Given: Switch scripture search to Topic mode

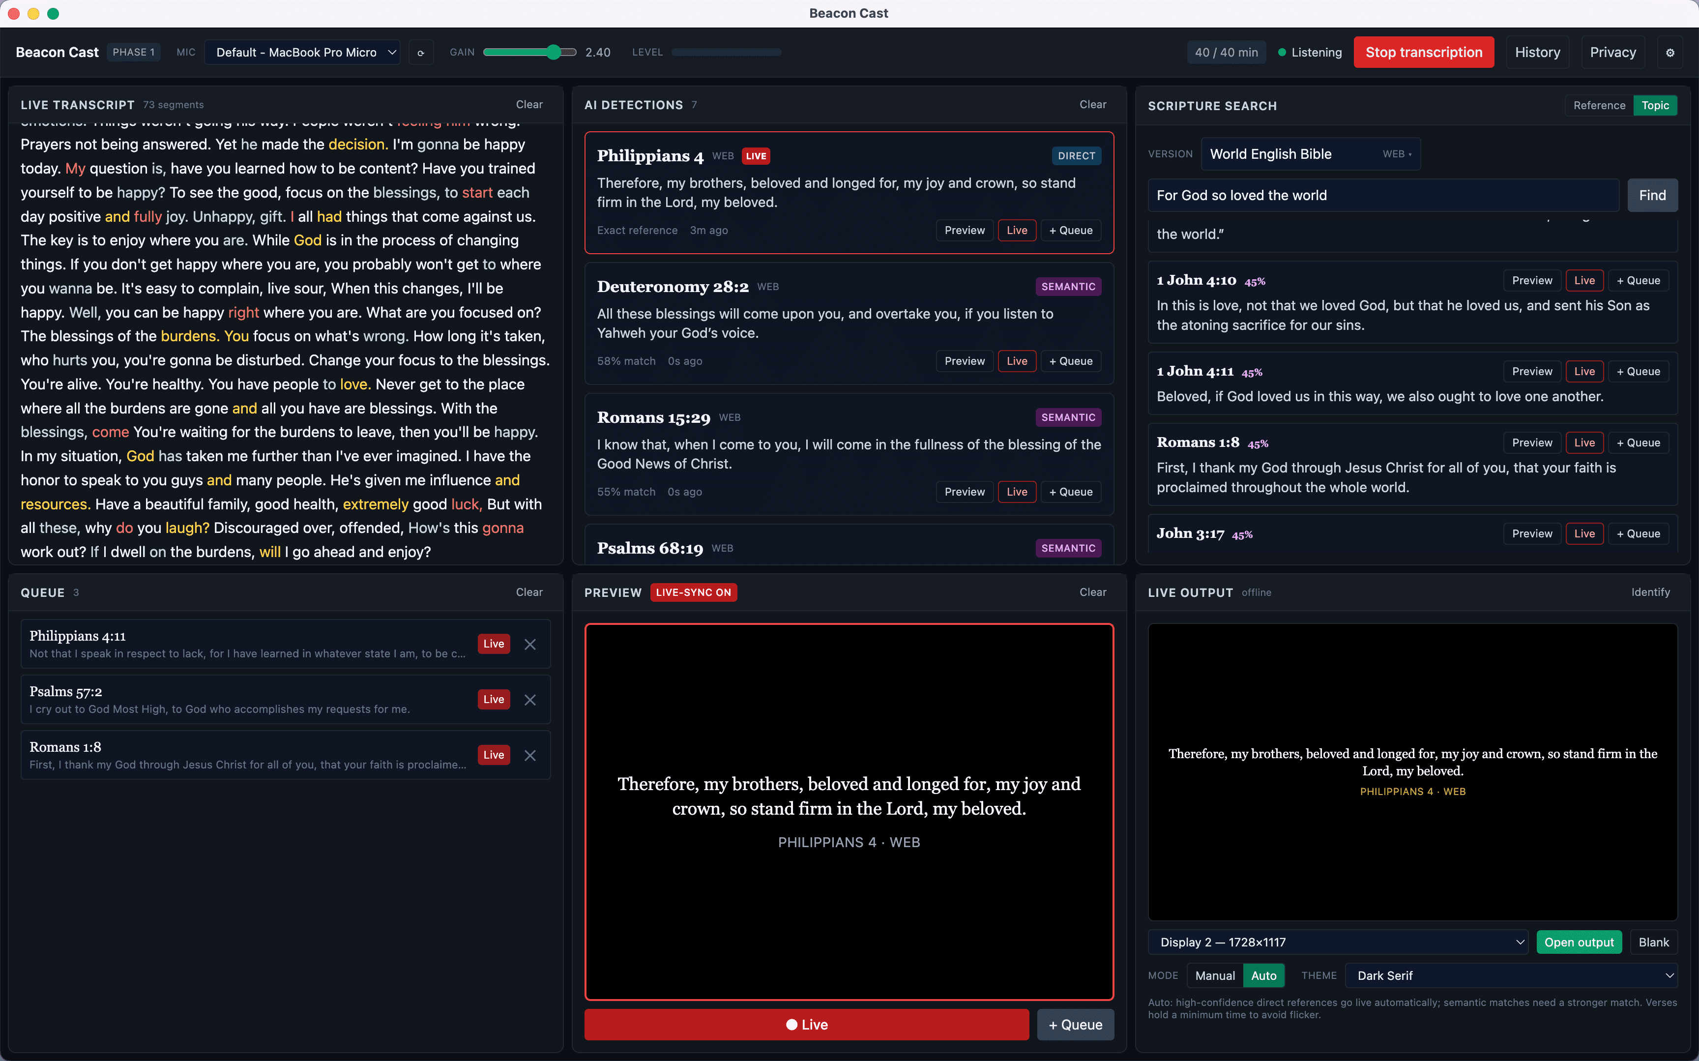Looking at the screenshot, I should 1655,105.
